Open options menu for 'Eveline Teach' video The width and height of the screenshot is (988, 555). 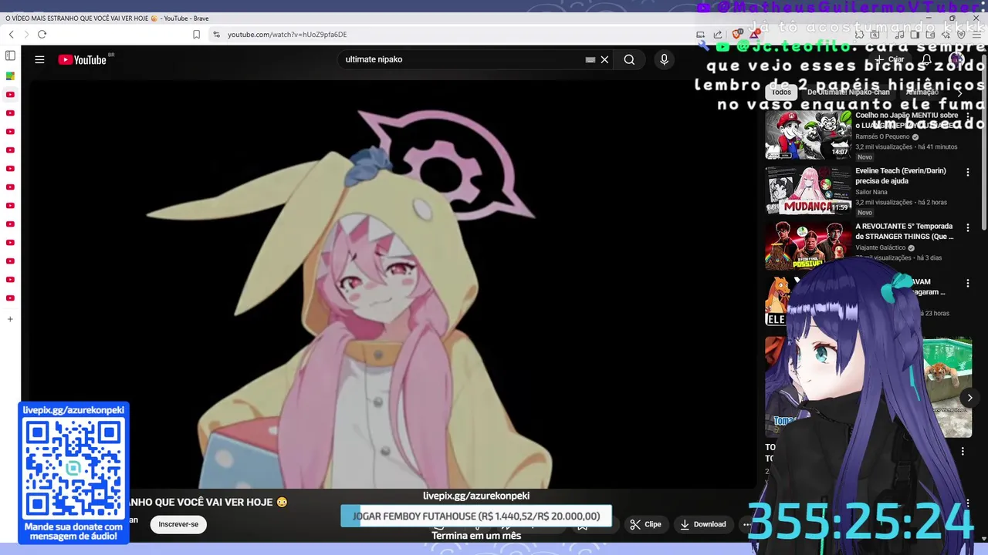(968, 172)
